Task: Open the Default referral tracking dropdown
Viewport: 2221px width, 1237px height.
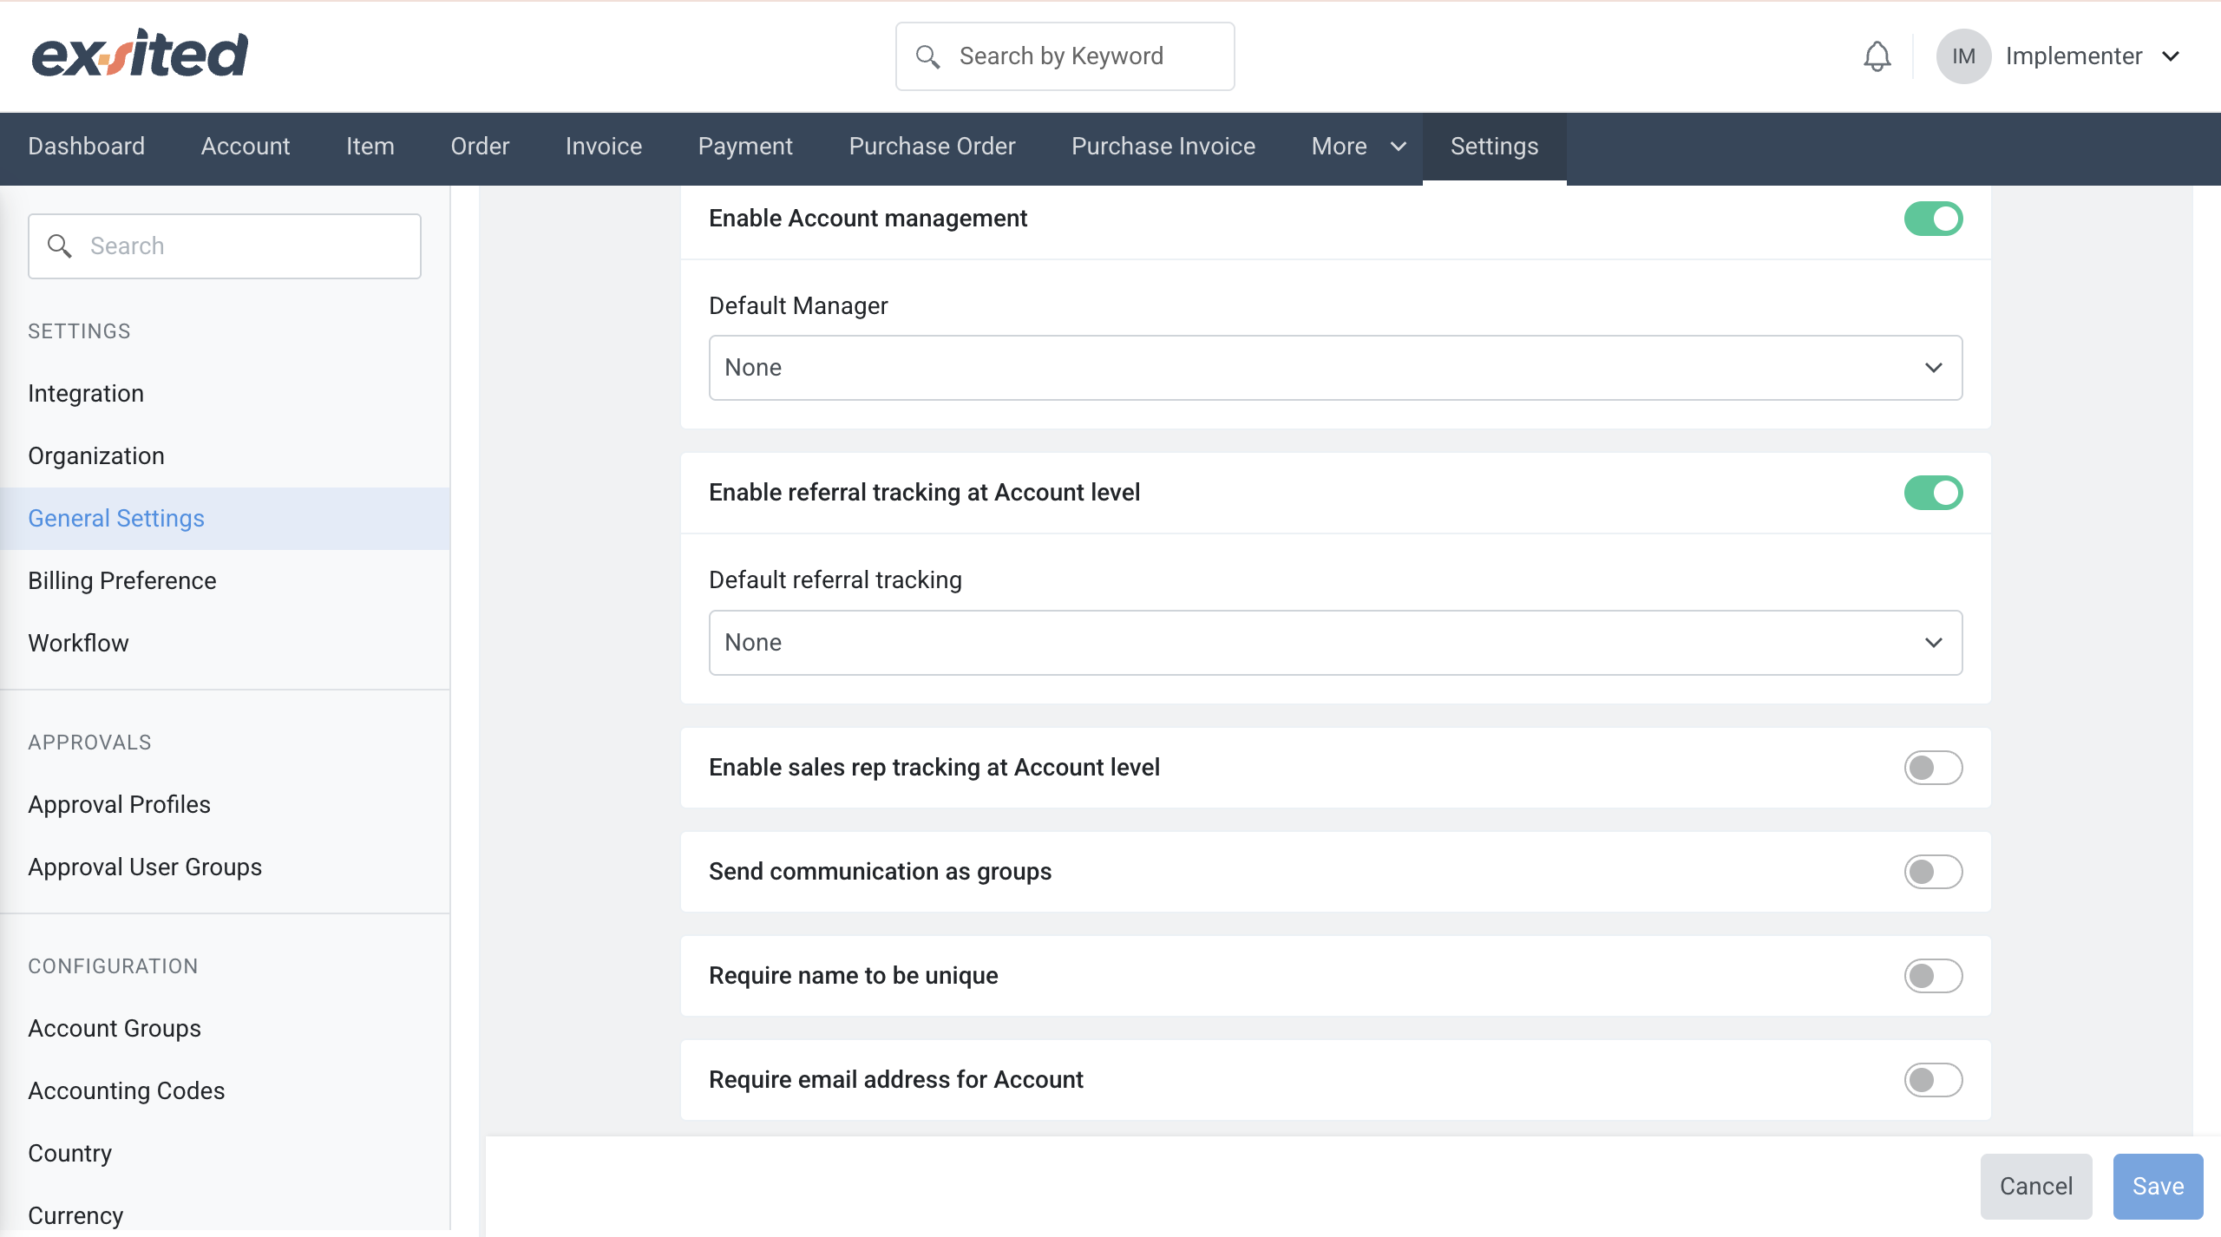Action: 1335,643
